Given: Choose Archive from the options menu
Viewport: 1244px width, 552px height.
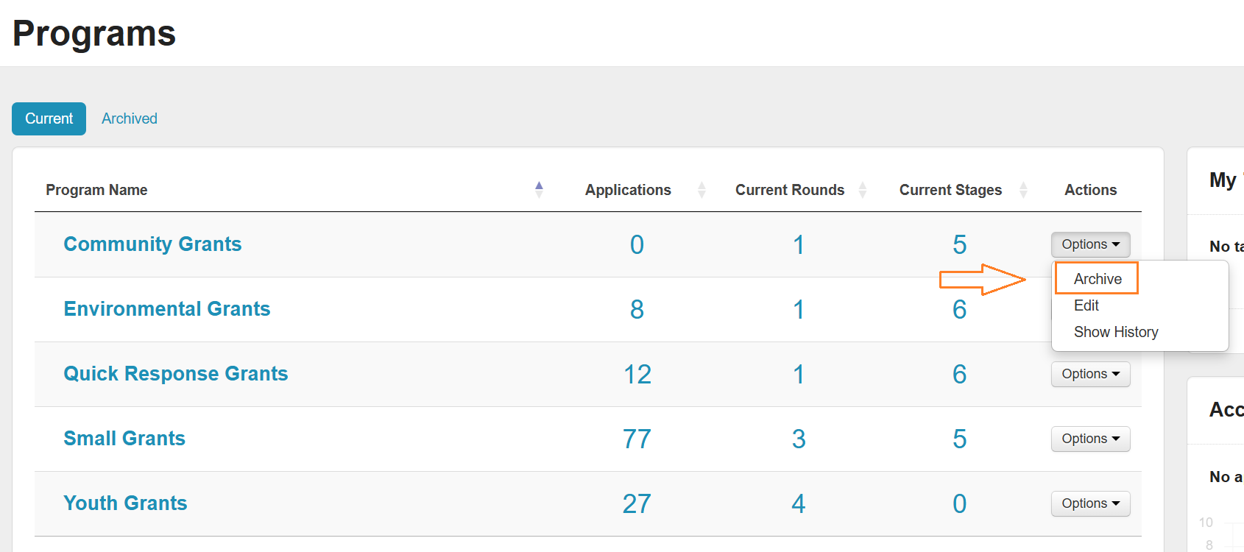Looking at the screenshot, I should coord(1097,279).
